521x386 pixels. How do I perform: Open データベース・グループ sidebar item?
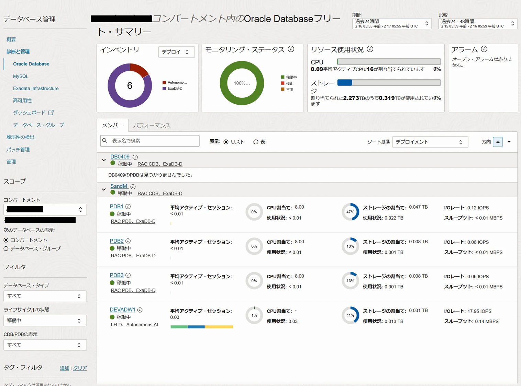[38, 125]
